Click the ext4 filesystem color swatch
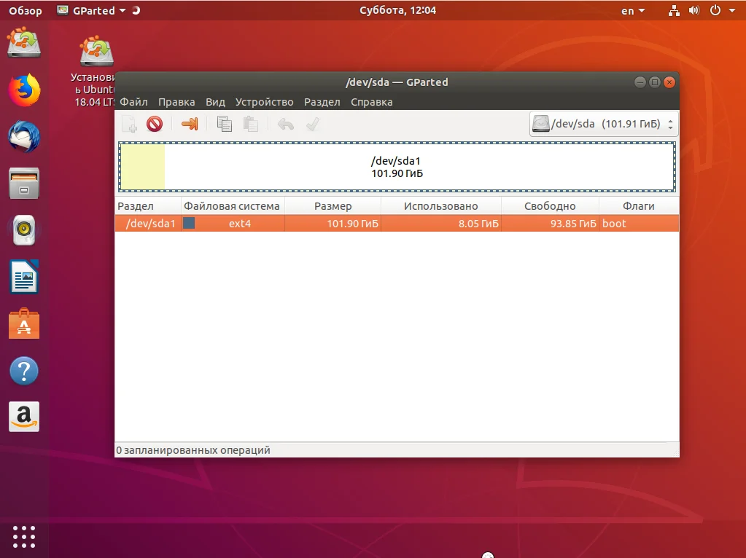This screenshot has width=746, height=558. 189,223
